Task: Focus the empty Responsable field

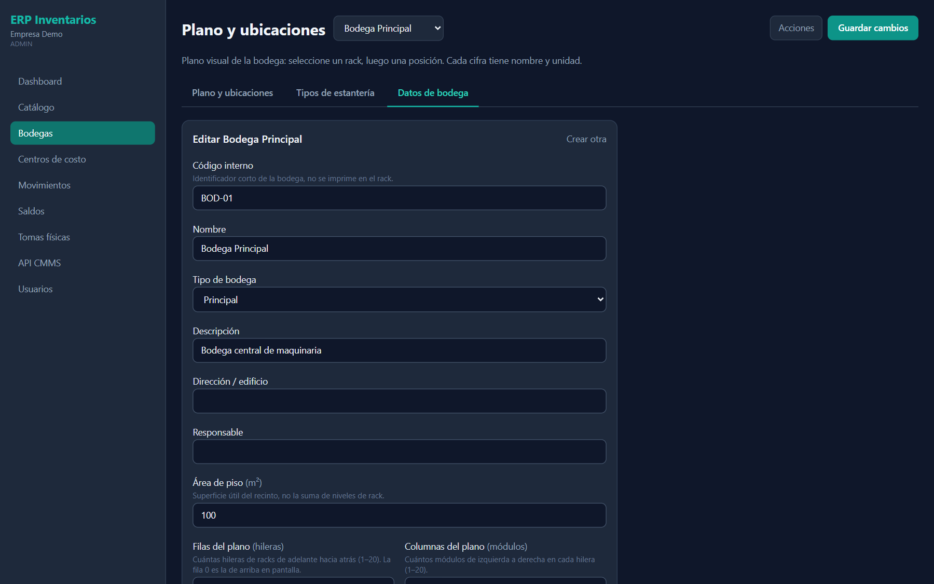Action: tap(399, 452)
